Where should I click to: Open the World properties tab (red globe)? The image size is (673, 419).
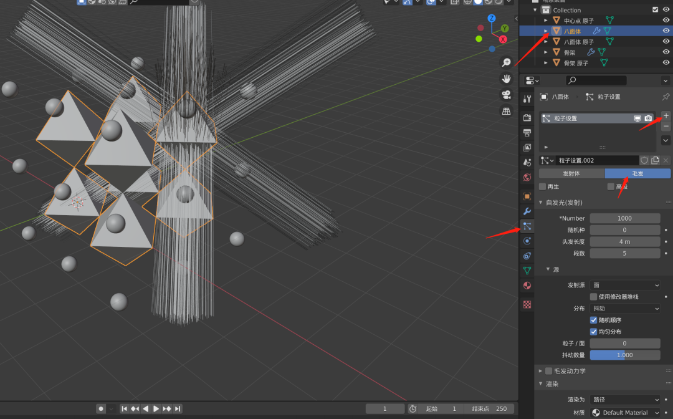point(527,177)
